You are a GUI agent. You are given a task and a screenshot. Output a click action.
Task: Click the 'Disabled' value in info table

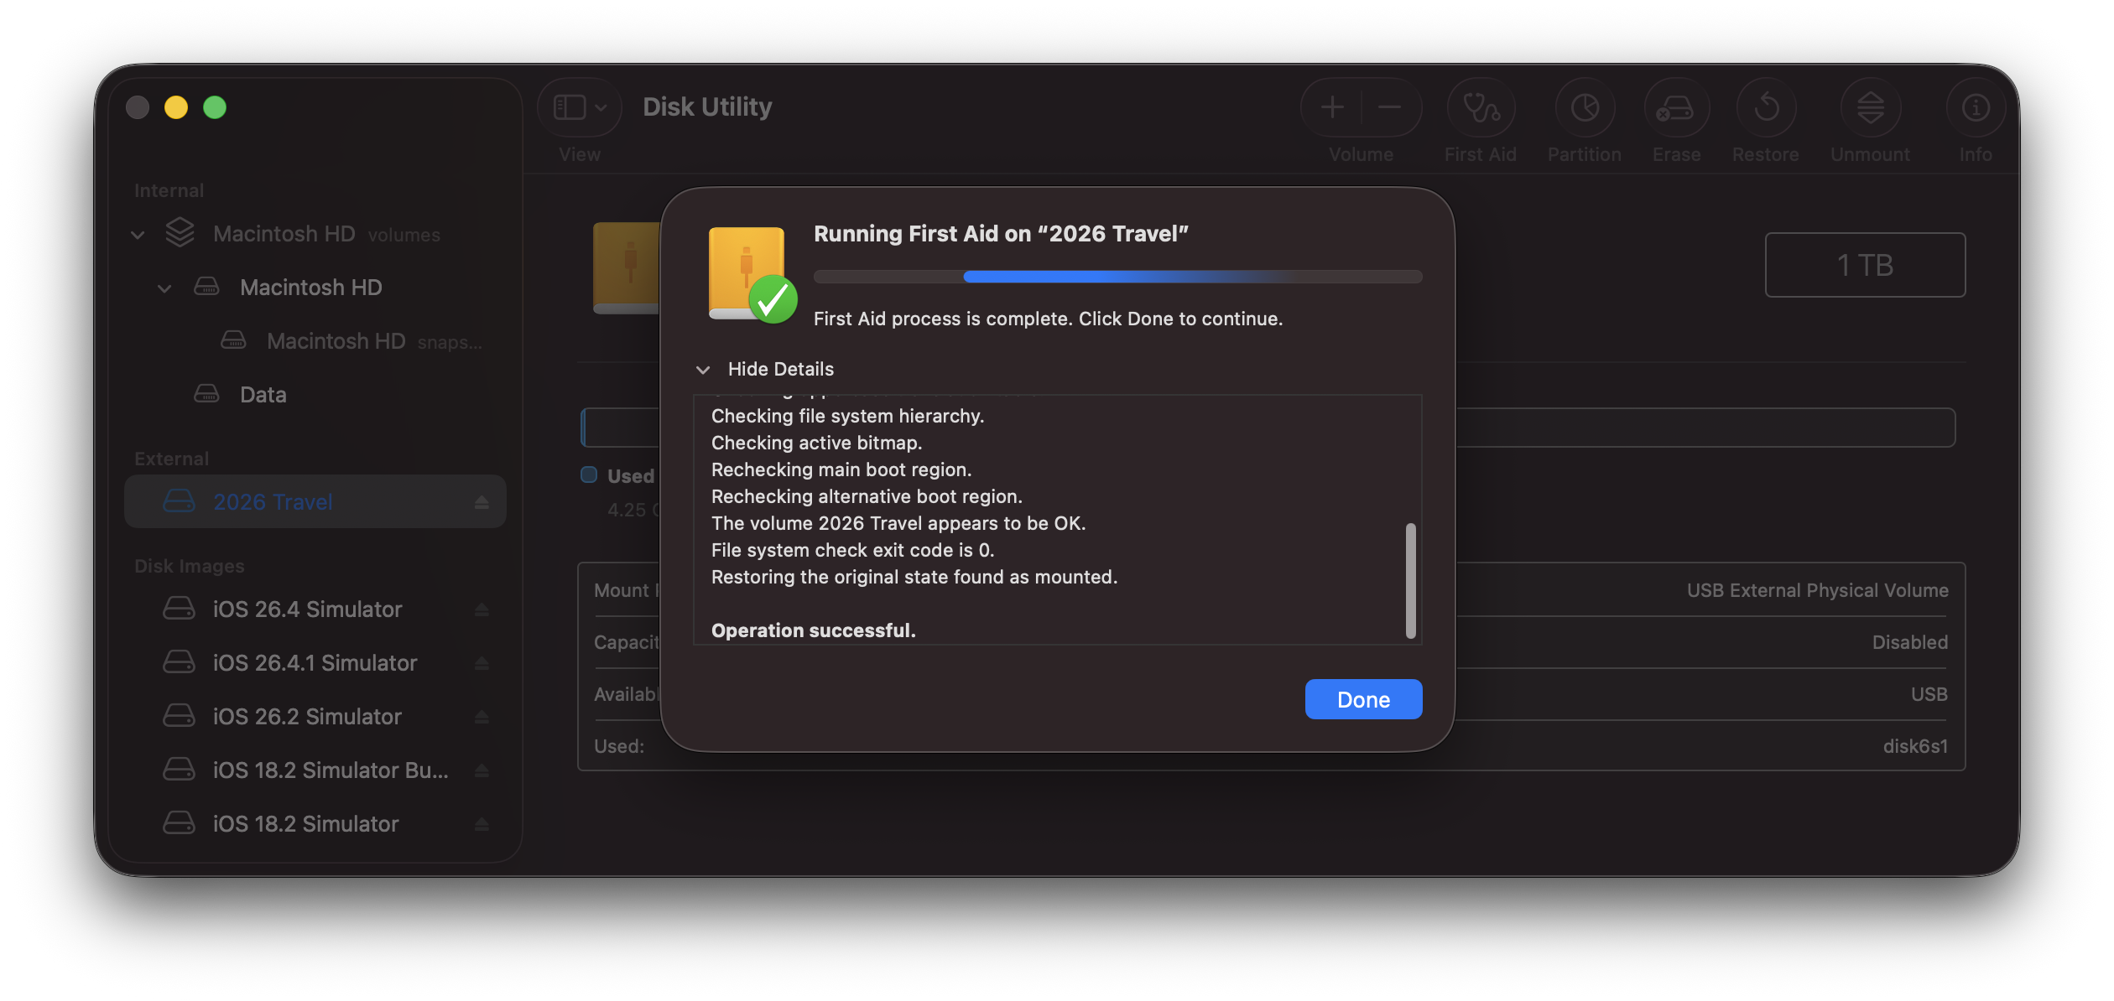[1910, 642]
